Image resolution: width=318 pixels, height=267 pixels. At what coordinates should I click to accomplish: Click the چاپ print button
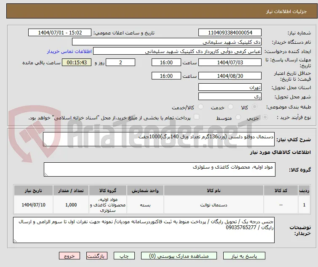coord(124,256)
